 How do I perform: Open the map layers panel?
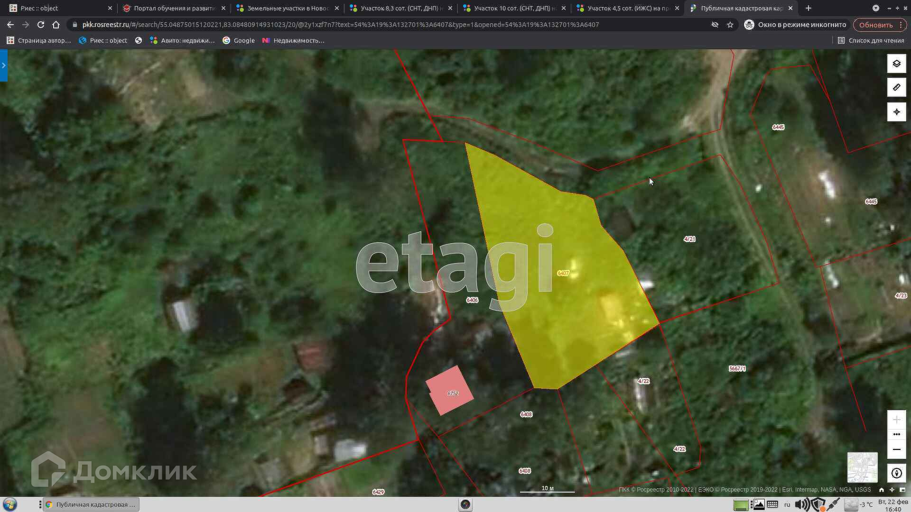[x=896, y=64]
